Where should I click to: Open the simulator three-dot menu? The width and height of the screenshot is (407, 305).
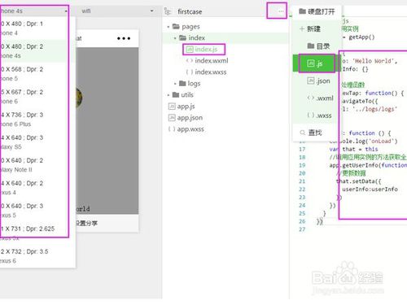pos(124,38)
